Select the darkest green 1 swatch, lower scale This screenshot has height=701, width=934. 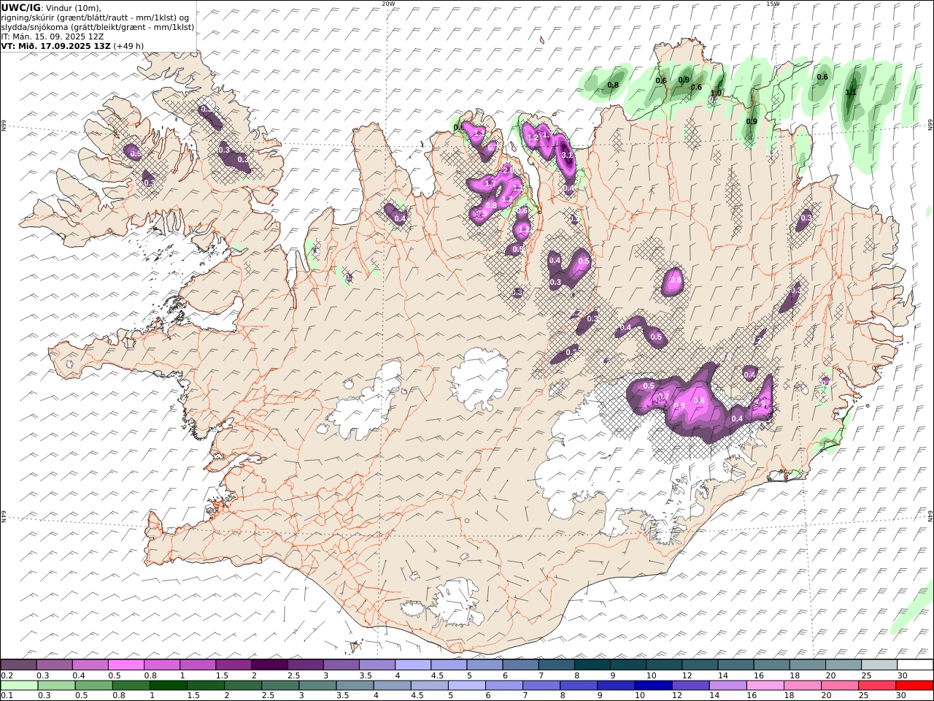click(x=169, y=685)
